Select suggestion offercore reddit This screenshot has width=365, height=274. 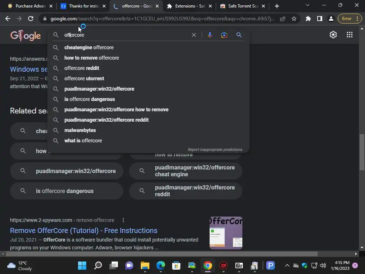coord(148,68)
